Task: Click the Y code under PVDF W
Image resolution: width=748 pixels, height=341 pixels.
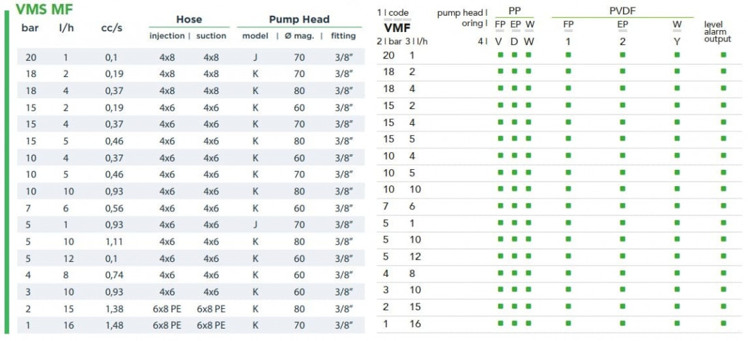Action: (x=677, y=41)
